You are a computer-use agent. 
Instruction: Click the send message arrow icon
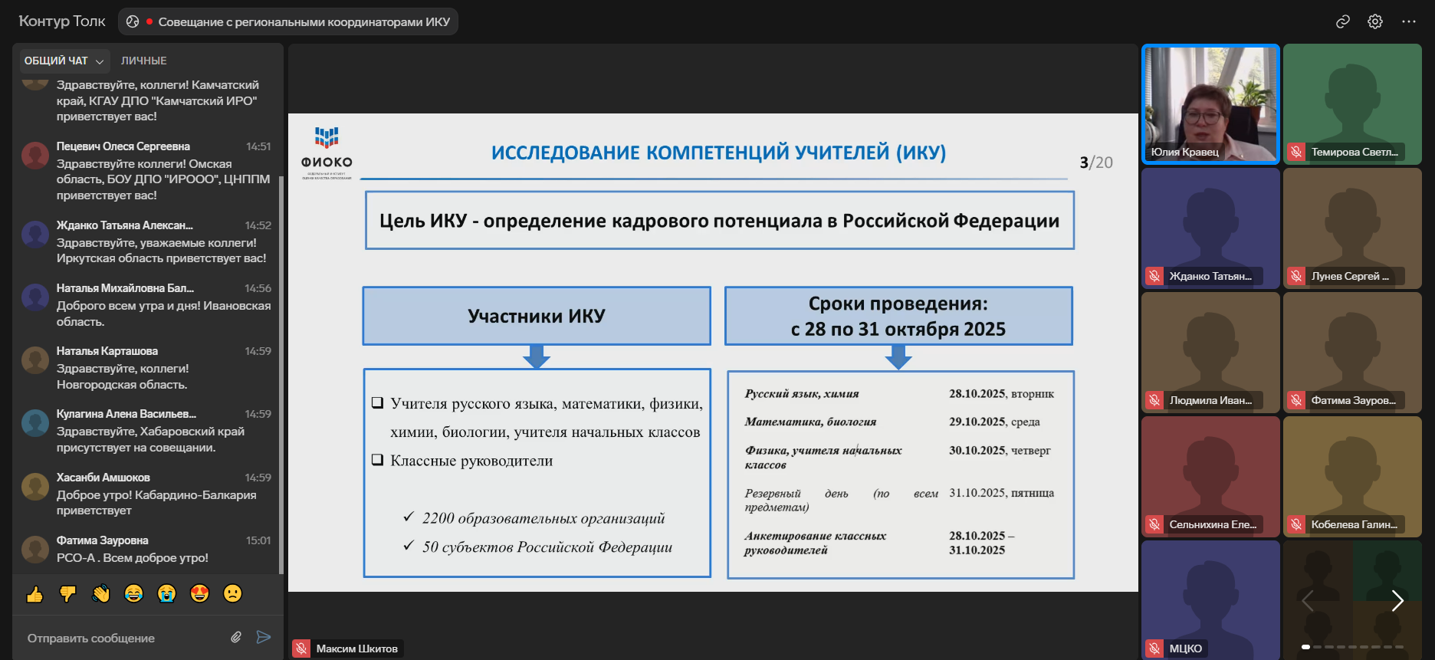click(263, 637)
